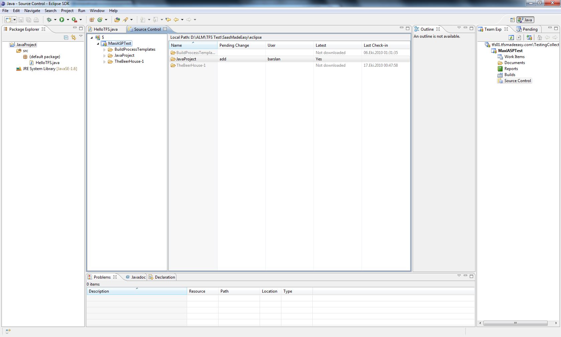Screen dimensions: 561x337
Task: Select the JRE System Library node
Action: click(x=46, y=69)
